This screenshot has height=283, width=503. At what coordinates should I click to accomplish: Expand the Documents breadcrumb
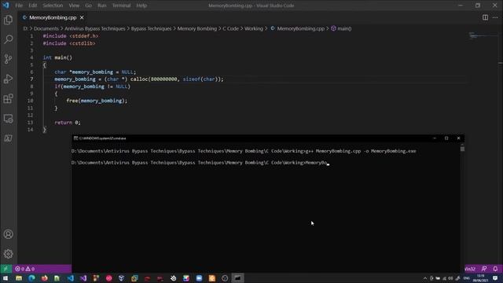pos(46,28)
